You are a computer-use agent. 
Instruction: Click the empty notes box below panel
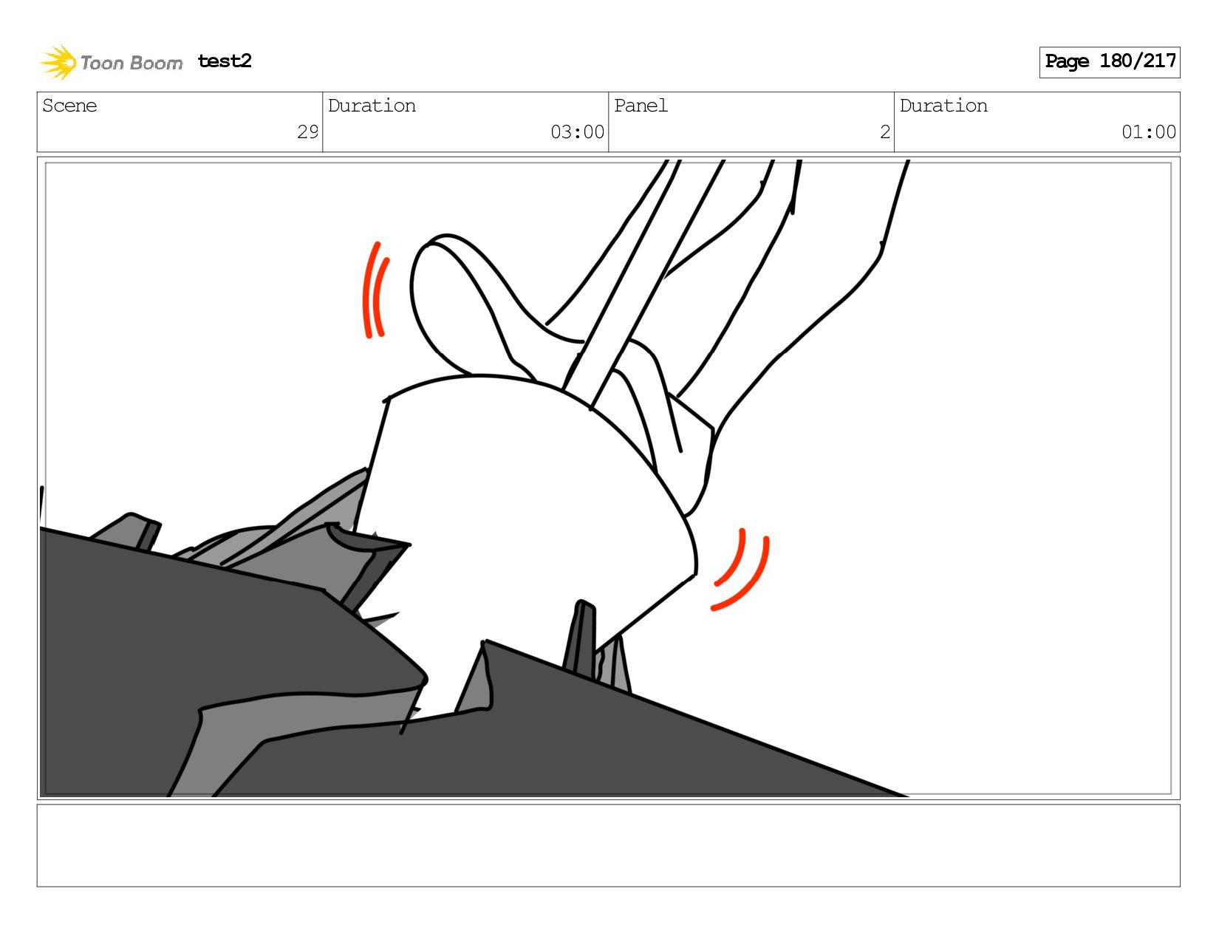point(608,845)
